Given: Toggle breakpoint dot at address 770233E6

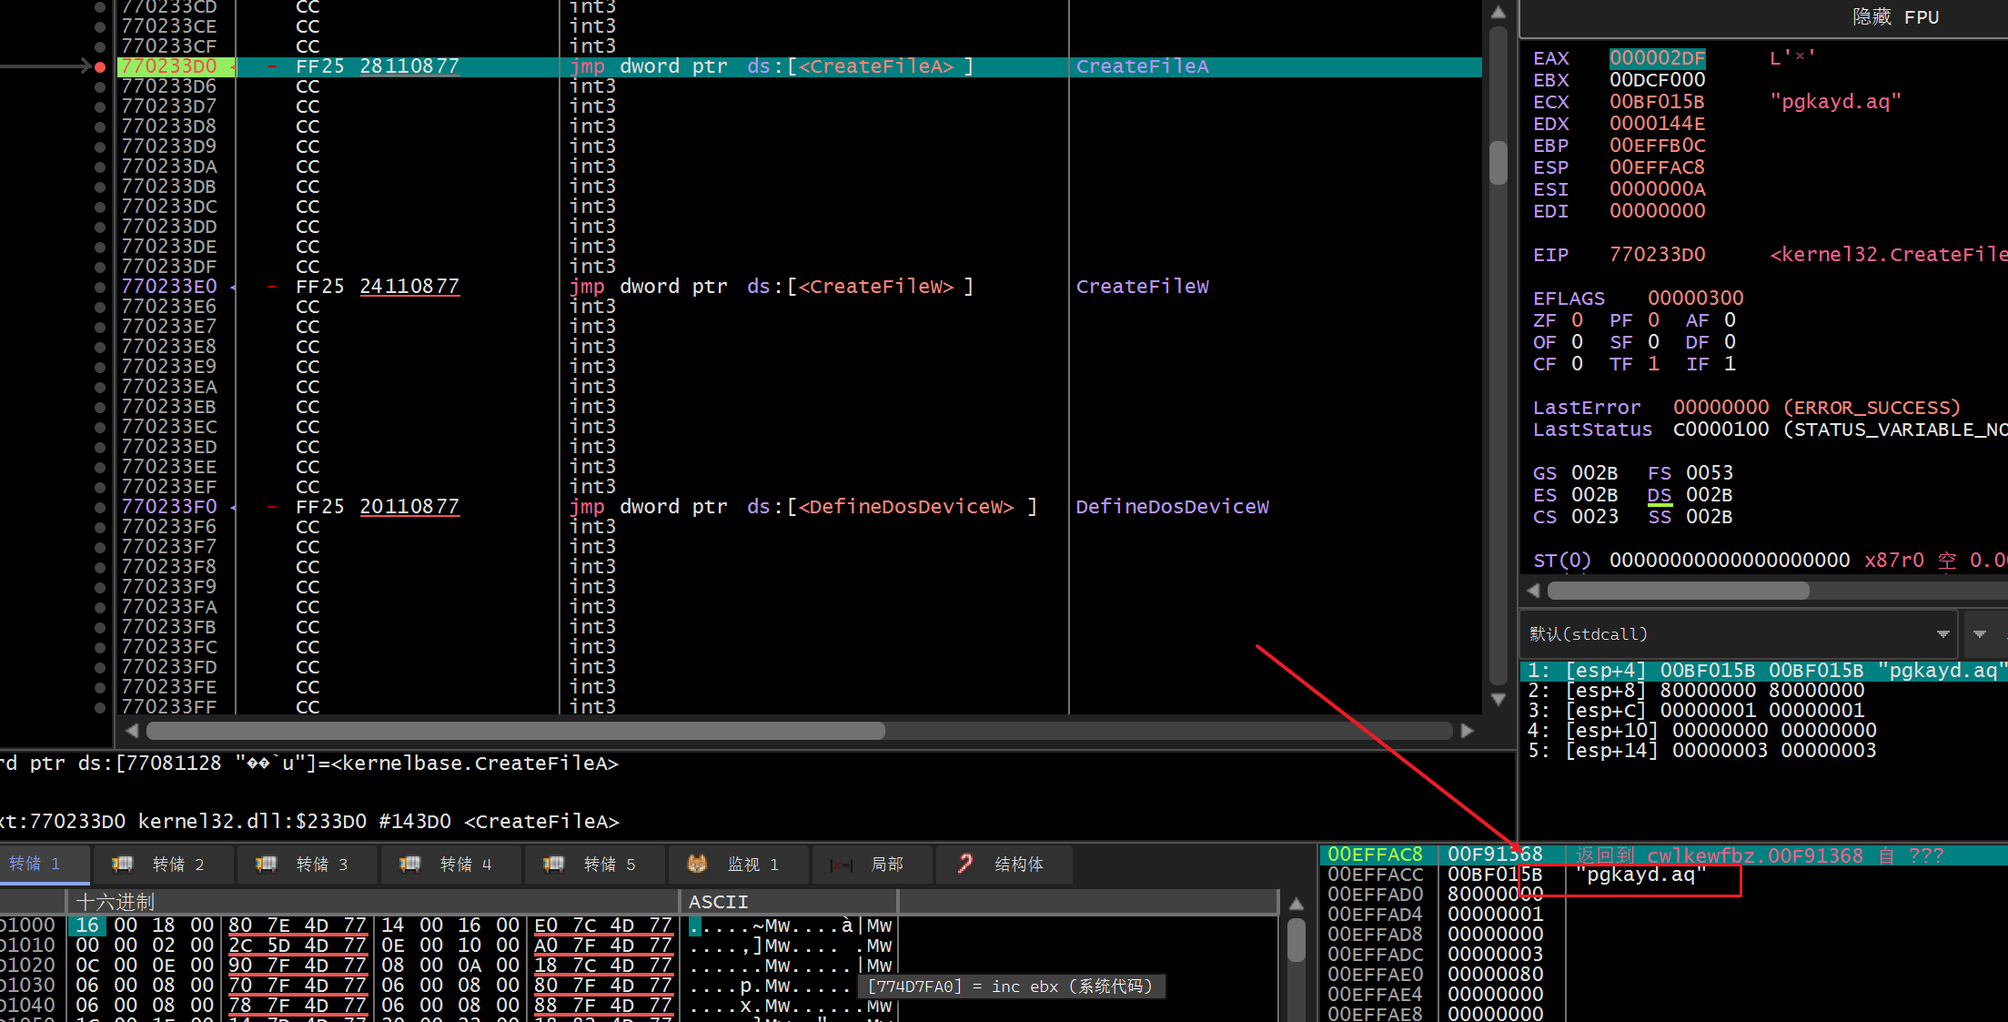Looking at the screenshot, I should [x=100, y=307].
